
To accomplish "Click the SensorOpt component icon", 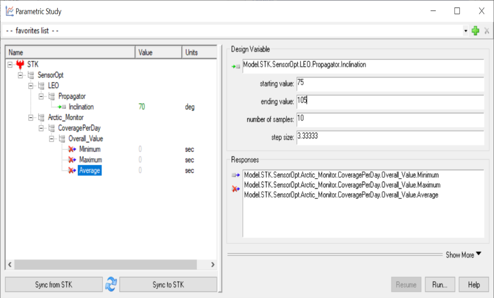I will tap(31, 75).
